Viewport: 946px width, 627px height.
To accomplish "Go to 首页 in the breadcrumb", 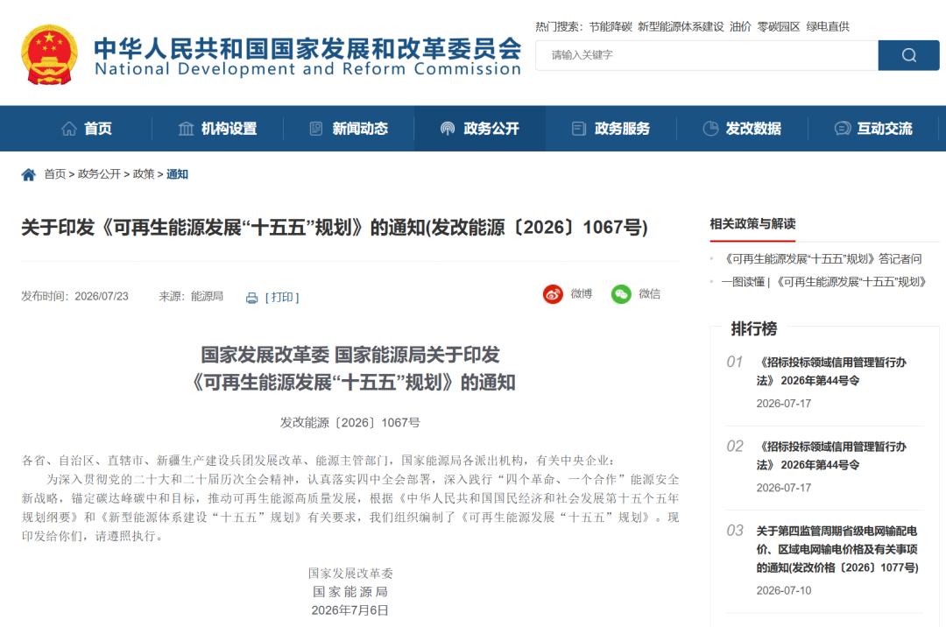I will (x=55, y=174).
